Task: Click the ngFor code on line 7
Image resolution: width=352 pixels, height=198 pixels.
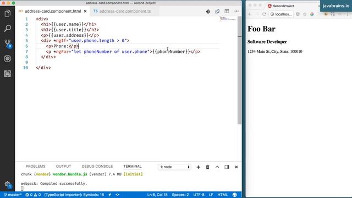Action: [123, 52]
